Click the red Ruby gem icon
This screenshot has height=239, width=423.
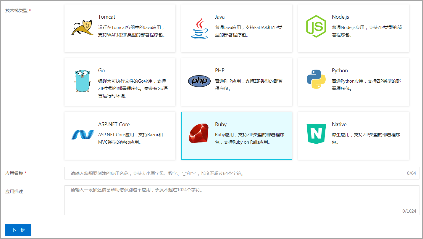(x=199, y=134)
